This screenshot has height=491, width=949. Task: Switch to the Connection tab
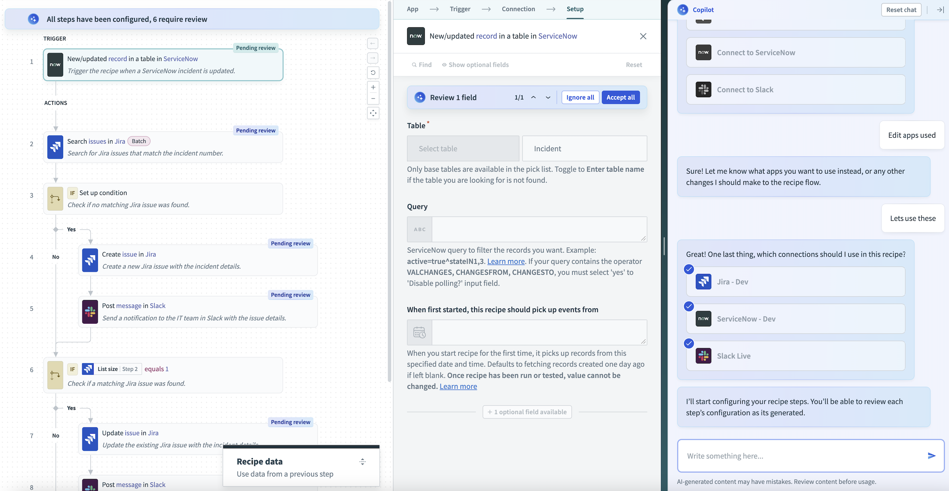point(518,9)
